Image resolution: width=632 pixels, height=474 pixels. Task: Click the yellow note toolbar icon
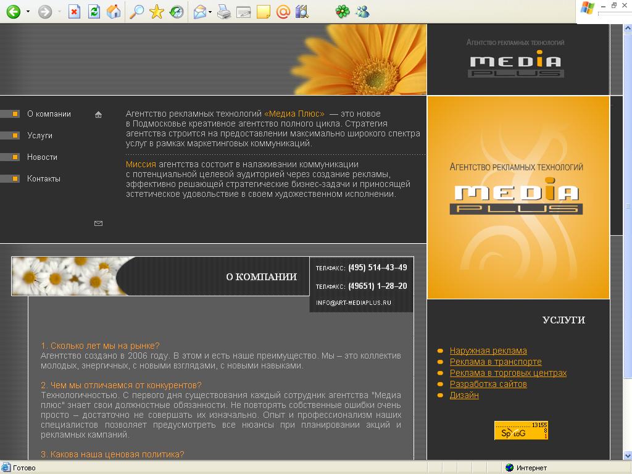coord(263,12)
